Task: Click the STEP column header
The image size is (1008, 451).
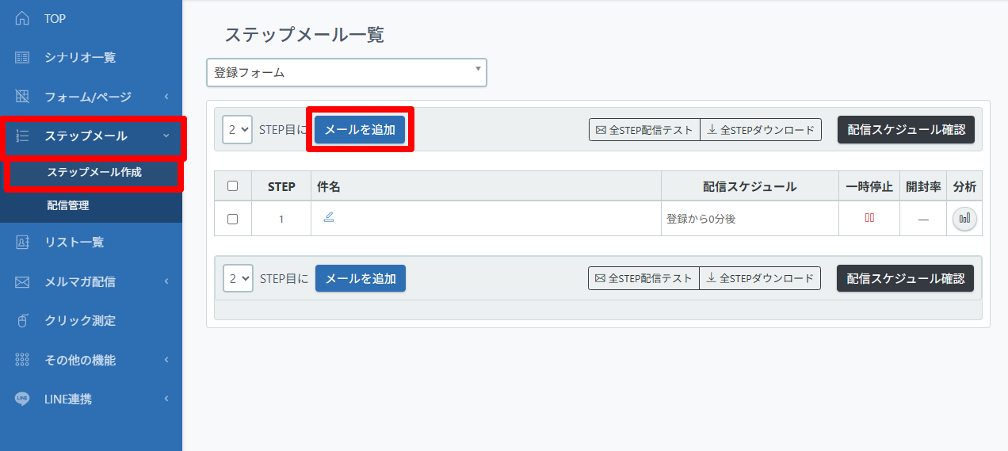Action: coord(281,187)
